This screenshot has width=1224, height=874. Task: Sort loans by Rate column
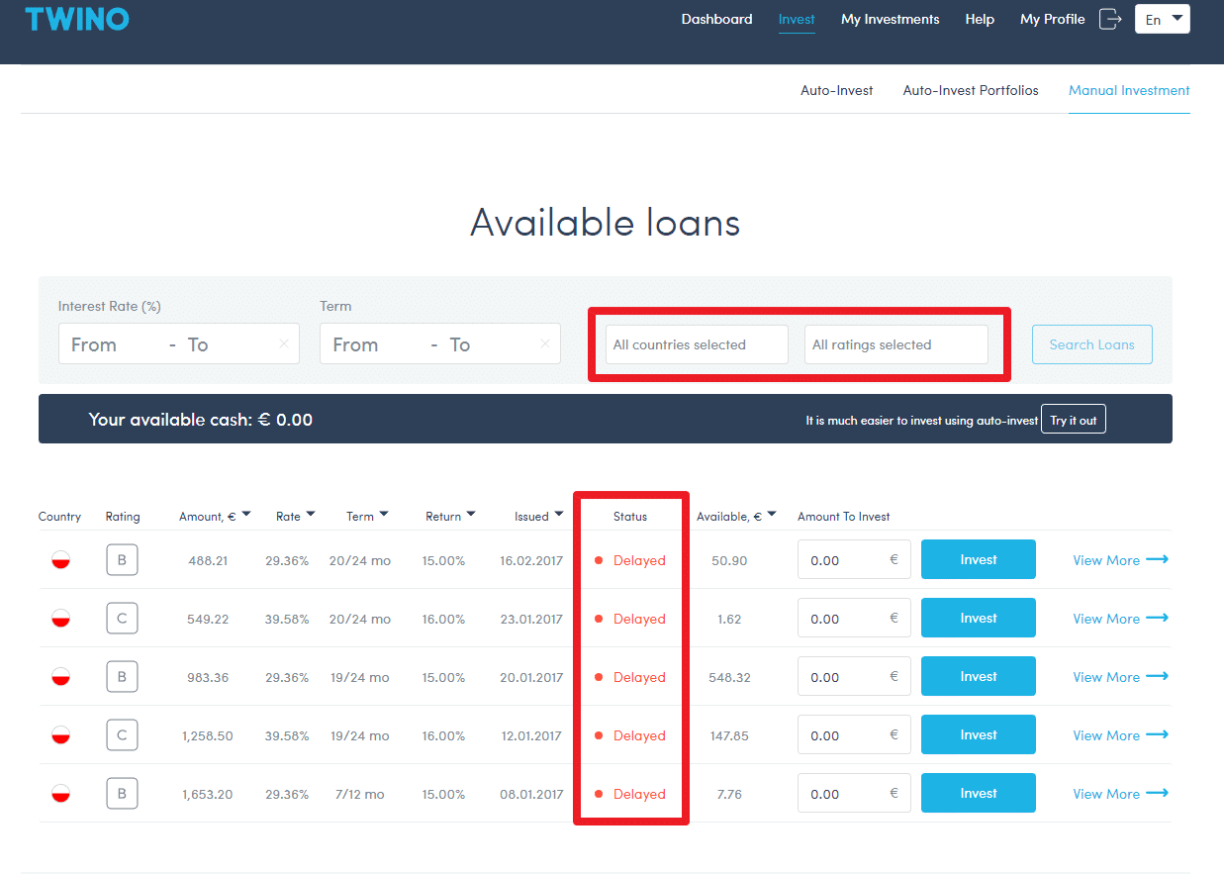tap(295, 516)
